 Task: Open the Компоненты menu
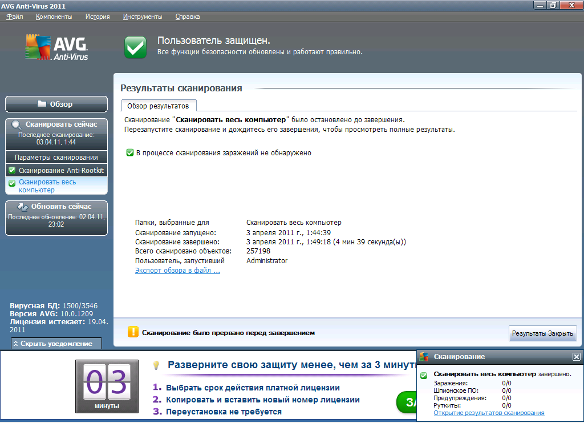54,17
